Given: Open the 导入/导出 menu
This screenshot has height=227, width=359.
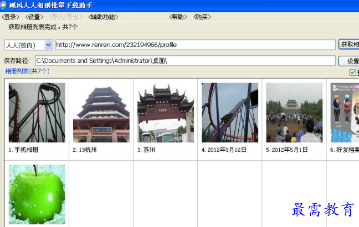Looking at the screenshot, I should [x=66, y=17].
